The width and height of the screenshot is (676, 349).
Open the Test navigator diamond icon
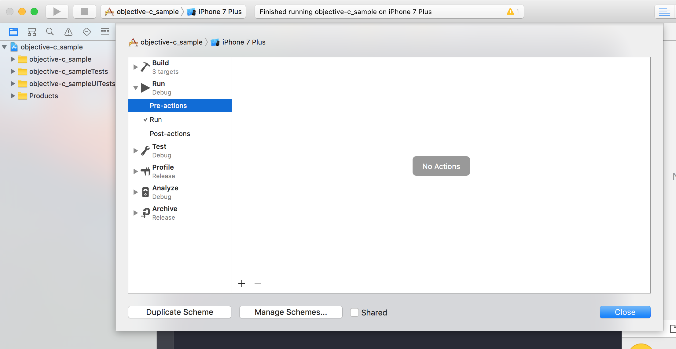coord(87,32)
